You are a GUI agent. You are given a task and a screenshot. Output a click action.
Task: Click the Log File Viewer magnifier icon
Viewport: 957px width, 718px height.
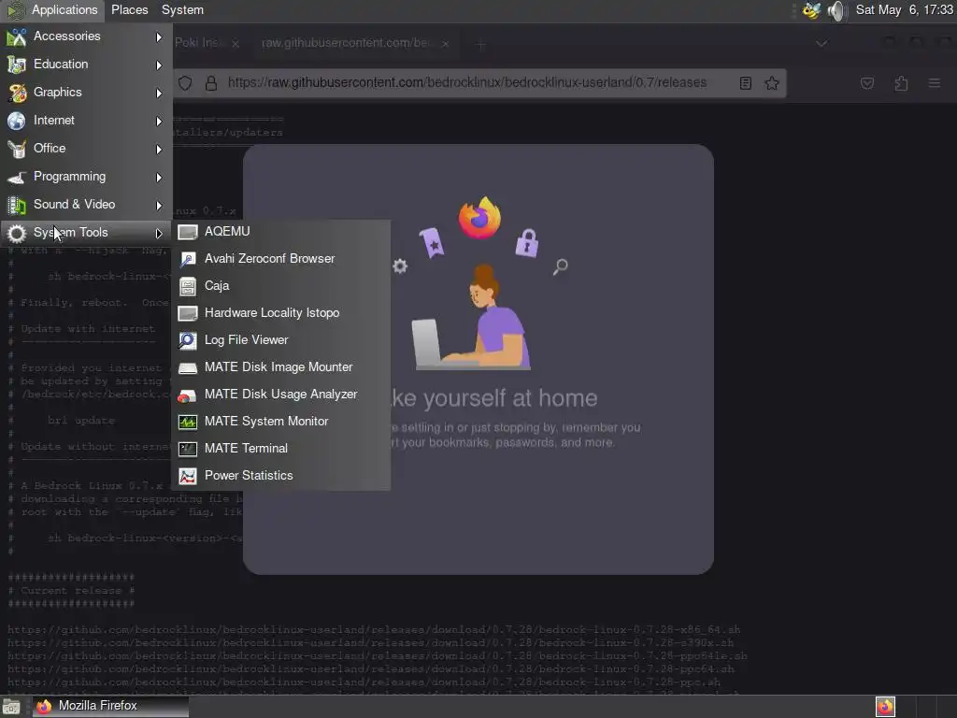click(x=187, y=340)
